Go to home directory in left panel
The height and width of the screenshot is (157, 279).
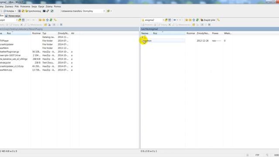point(48,20)
